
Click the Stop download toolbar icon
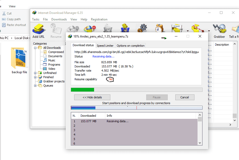pyautogui.click(x=73, y=29)
